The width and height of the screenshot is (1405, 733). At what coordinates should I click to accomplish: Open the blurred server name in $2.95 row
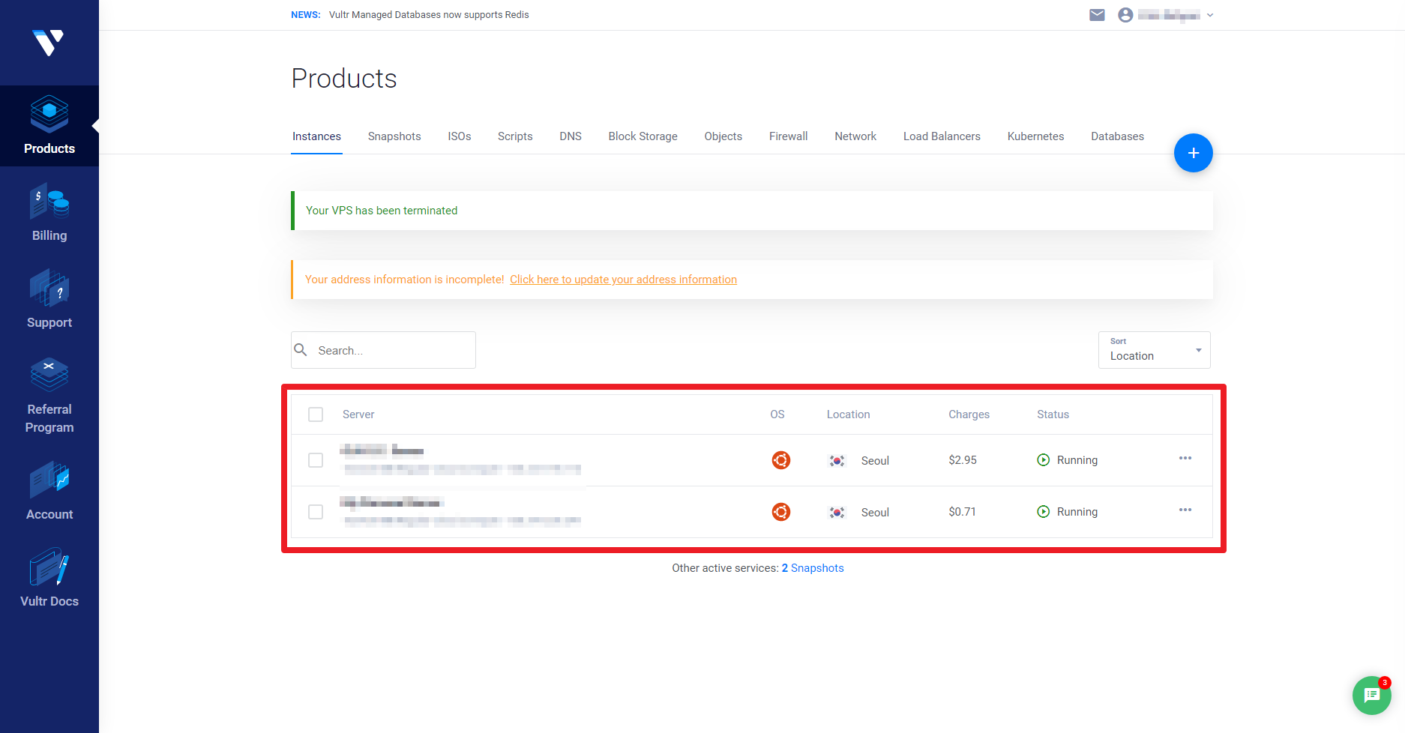pyautogui.click(x=382, y=450)
